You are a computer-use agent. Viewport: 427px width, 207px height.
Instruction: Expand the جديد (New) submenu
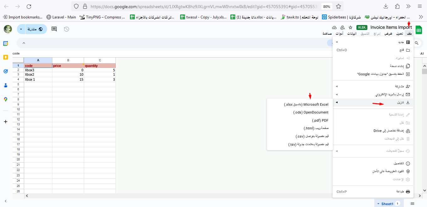coord(373,42)
